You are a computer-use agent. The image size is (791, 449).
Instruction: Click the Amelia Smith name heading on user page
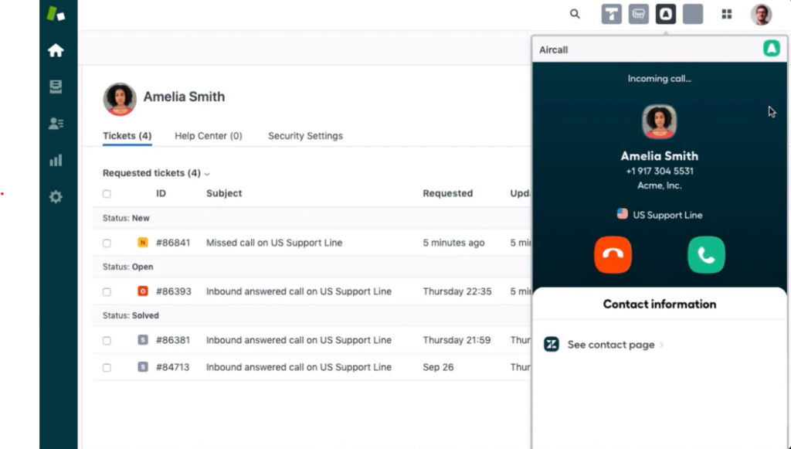tap(184, 97)
